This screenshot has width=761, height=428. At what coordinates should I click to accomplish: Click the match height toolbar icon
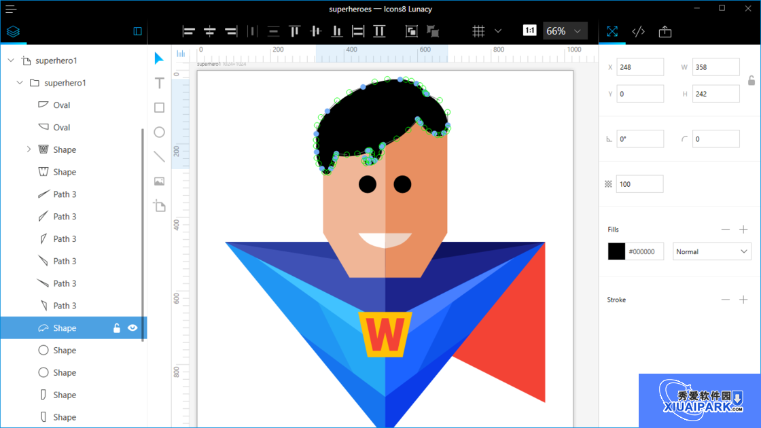379,31
